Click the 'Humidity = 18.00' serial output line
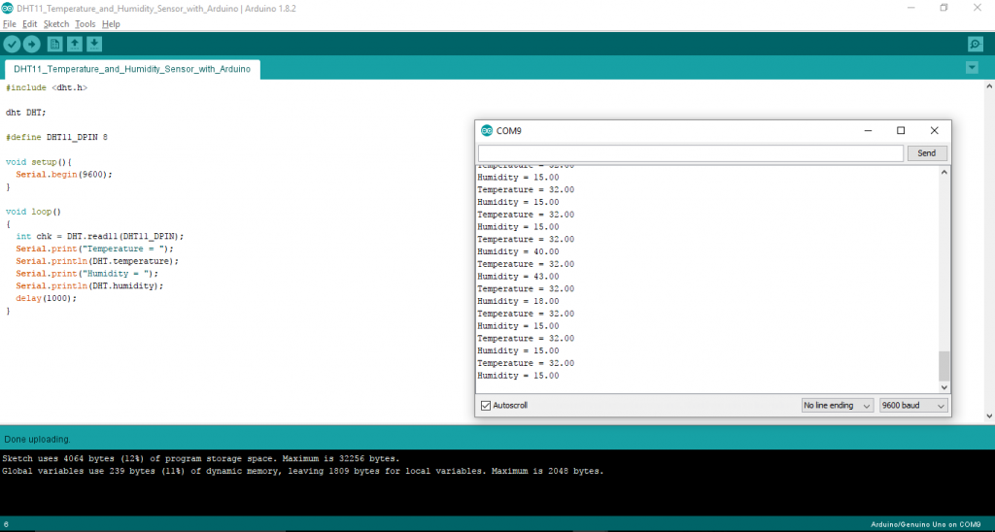This screenshot has width=995, height=532. pos(519,301)
